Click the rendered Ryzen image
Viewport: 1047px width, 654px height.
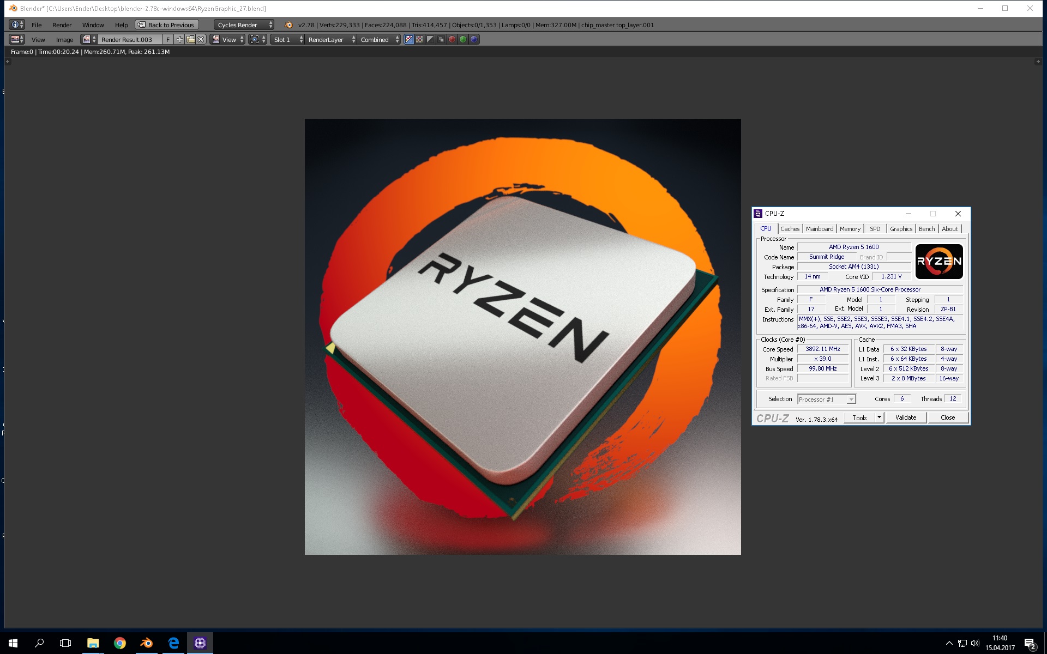522,336
